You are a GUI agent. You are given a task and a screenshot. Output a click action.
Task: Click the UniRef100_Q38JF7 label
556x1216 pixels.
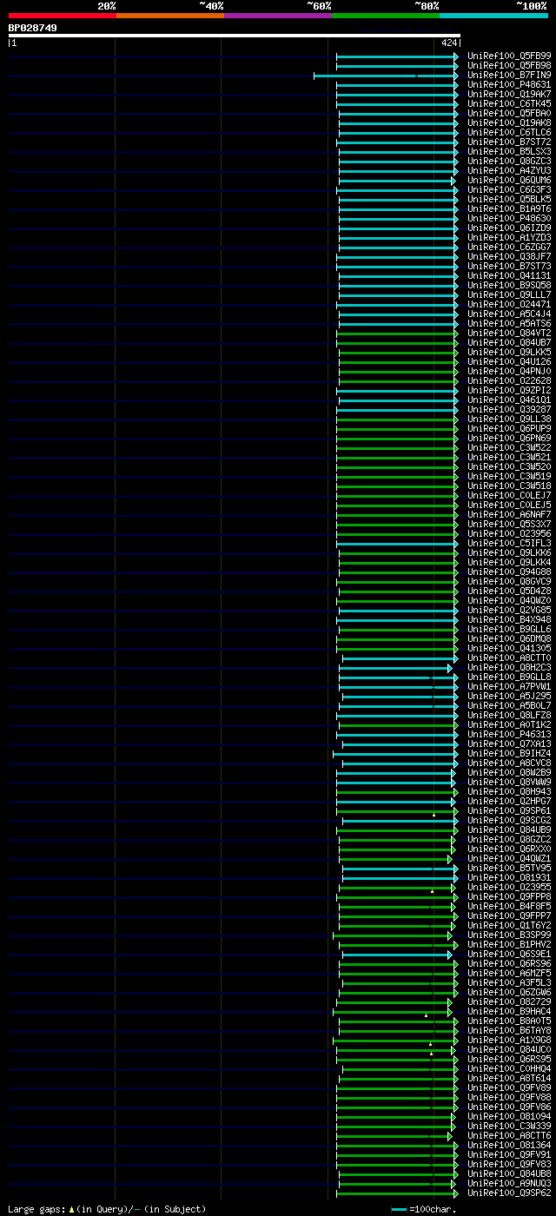[x=509, y=256]
